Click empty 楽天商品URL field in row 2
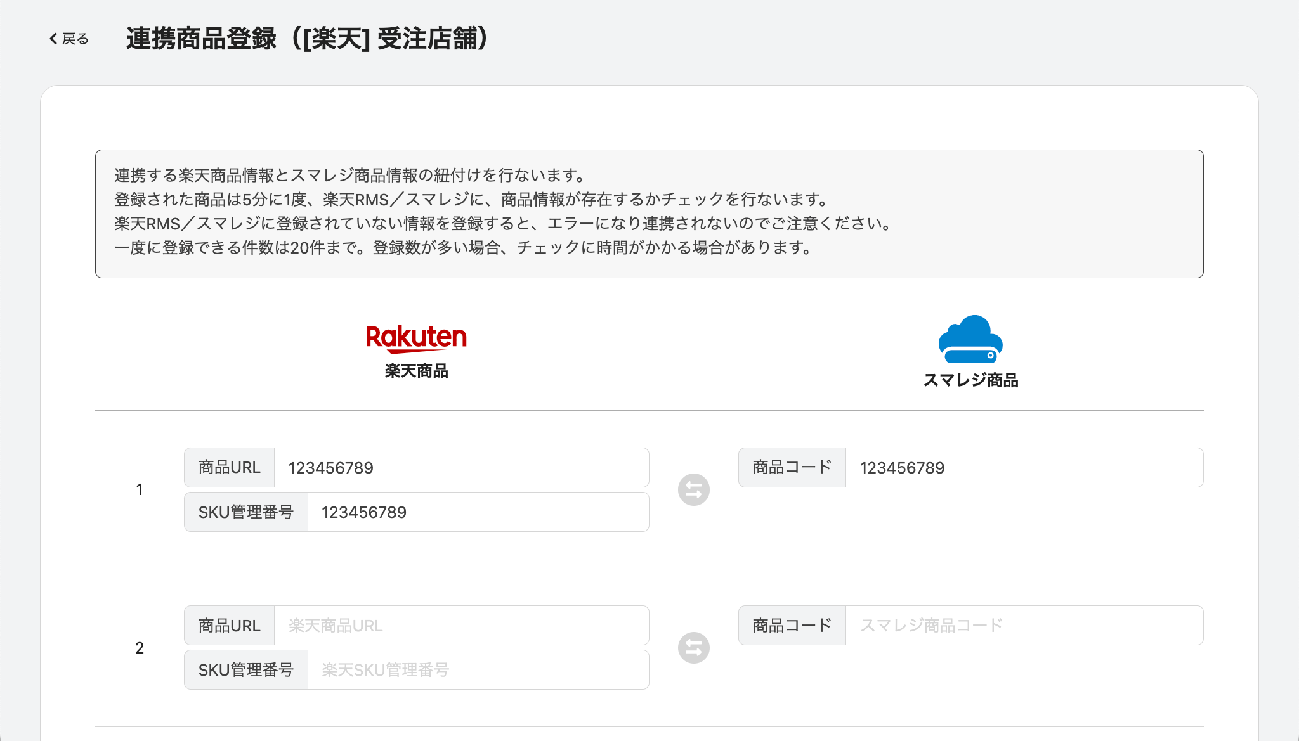This screenshot has height=741, width=1299. [461, 626]
